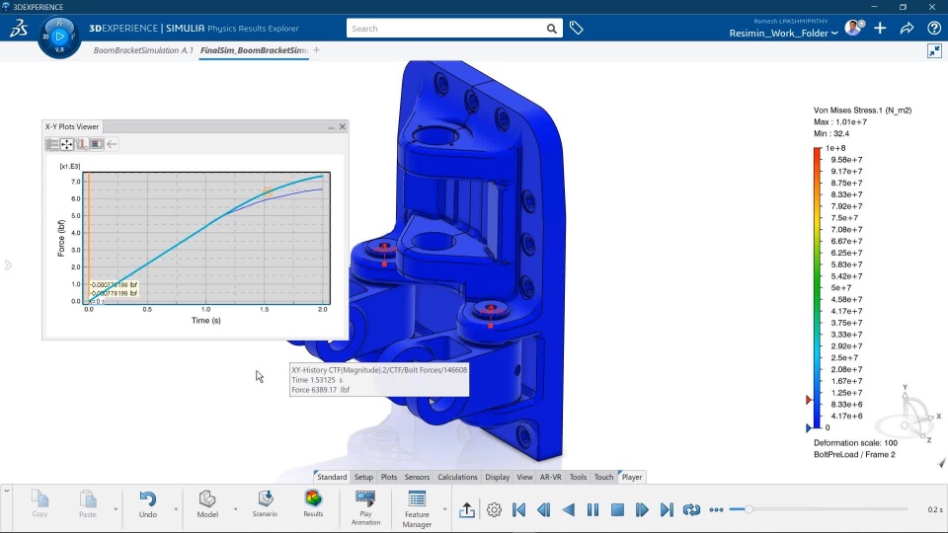Click the fit-all arrows tool in X-Y Plots Viewer

(x=67, y=144)
